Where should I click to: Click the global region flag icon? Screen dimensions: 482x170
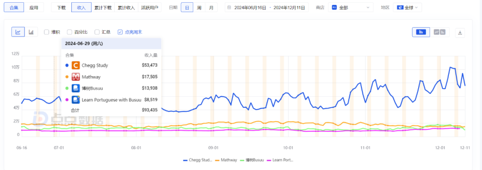coord(400,8)
